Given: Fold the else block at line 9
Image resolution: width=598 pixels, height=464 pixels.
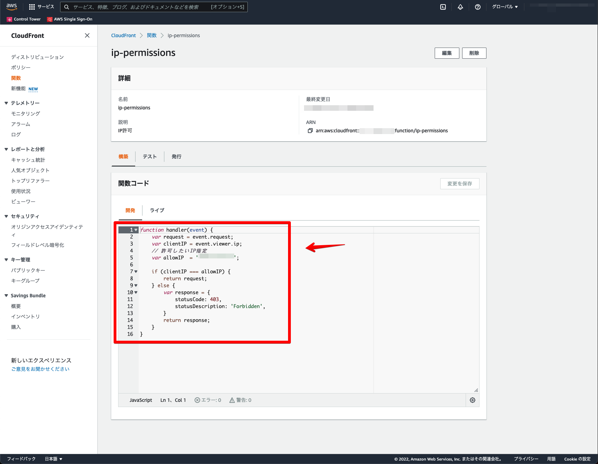Looking at the screenshot, I should pos(136,285).
